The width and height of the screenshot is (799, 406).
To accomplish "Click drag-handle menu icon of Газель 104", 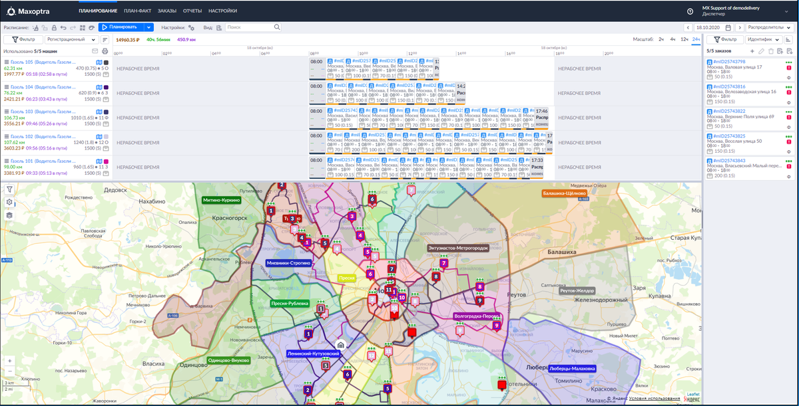I will click(7, 87).
